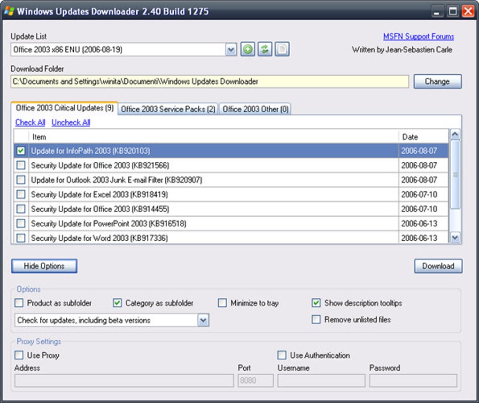Click the Windows flag icon in title bar
Screen dimensions: 479x403
9,11
